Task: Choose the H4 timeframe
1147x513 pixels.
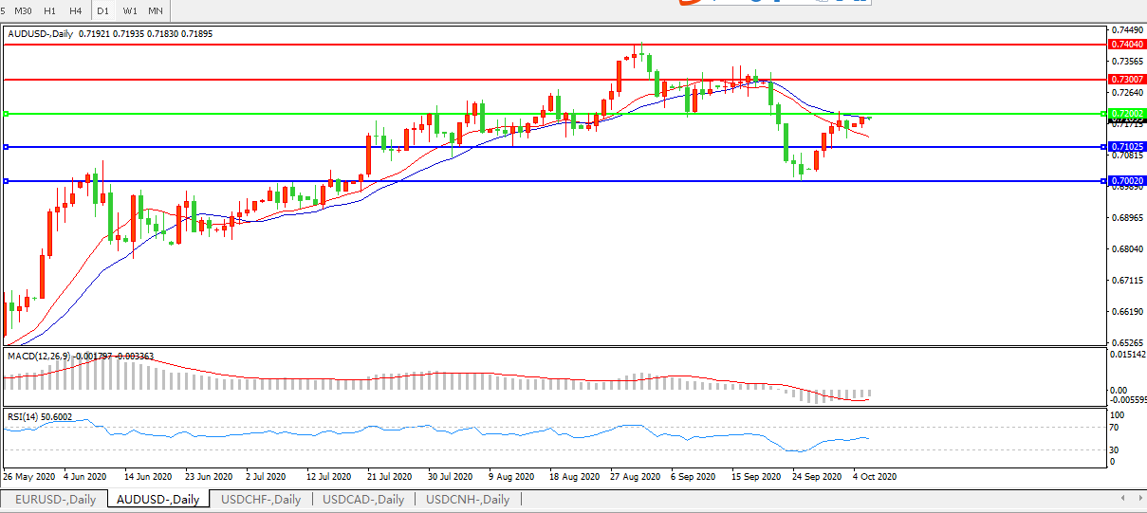Action: [x=76, y=10]
